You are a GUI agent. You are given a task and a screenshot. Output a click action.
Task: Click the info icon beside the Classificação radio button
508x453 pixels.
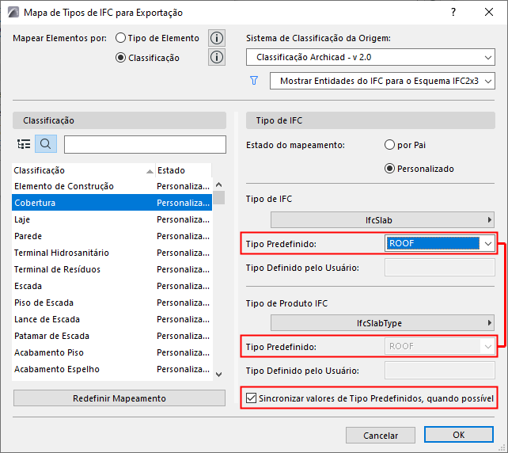[217, 57]
